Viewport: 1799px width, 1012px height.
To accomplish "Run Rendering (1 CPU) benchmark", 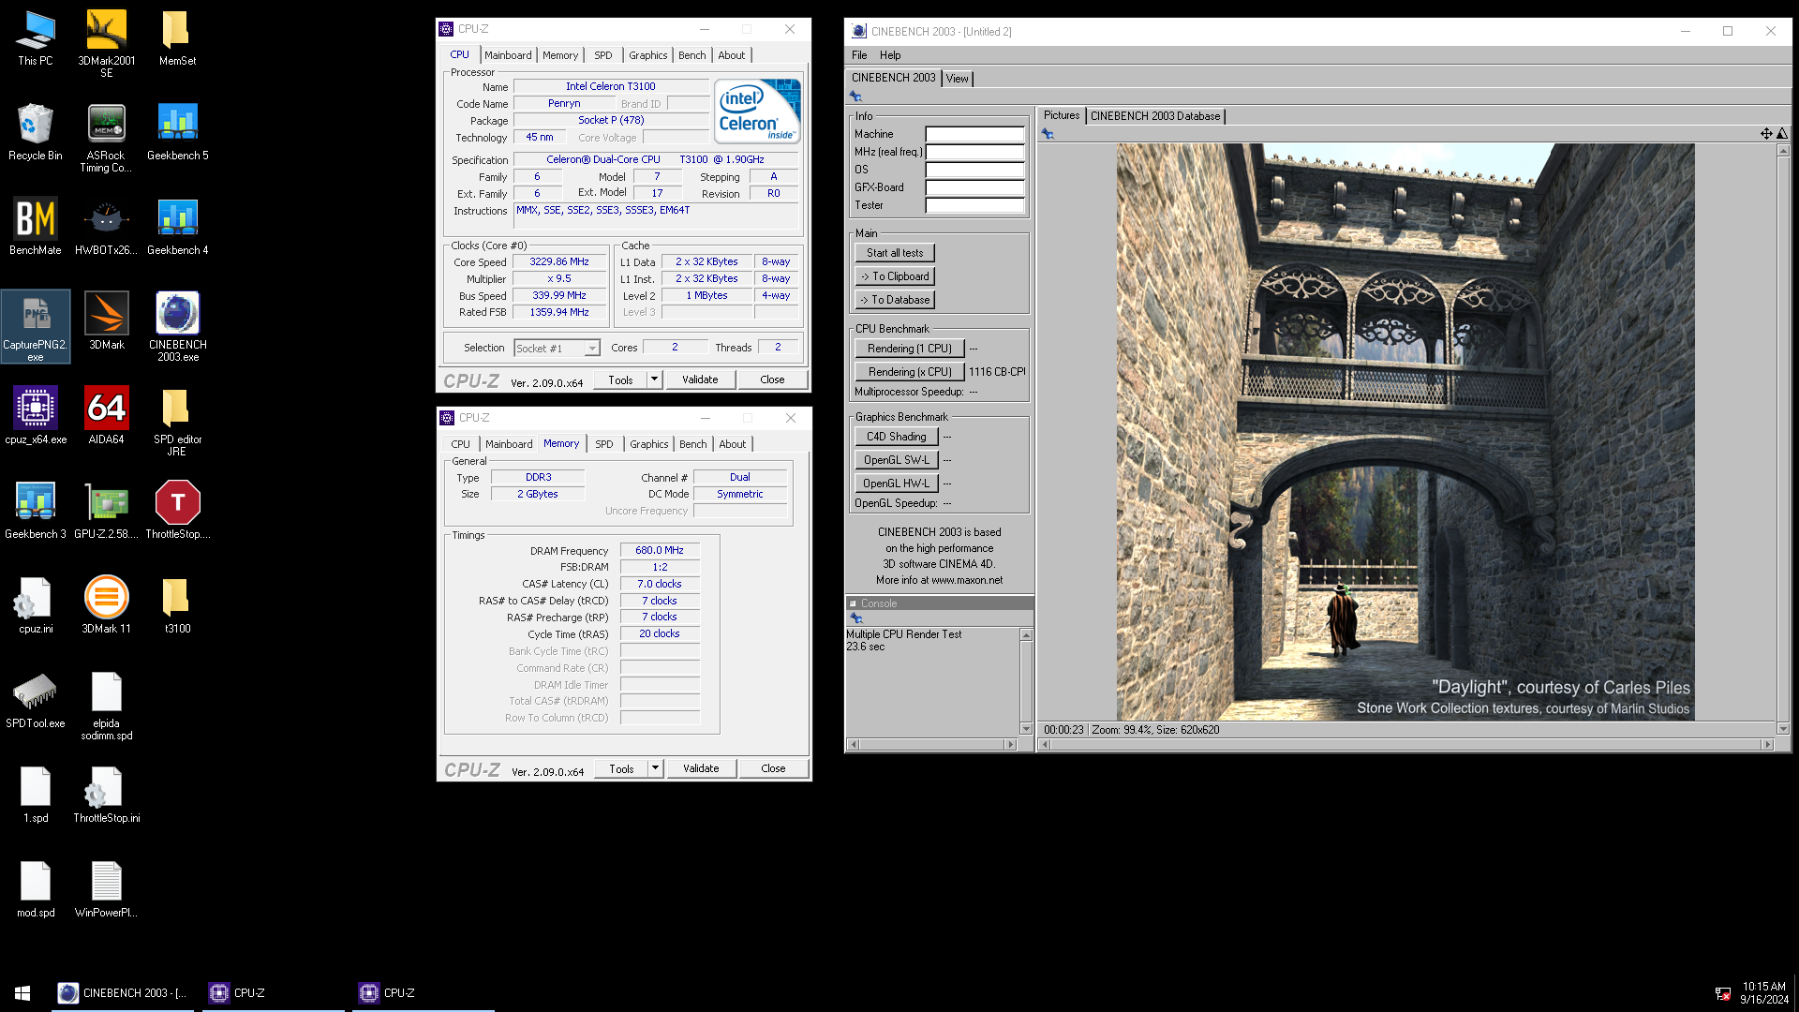I will (x=910, y=349).
